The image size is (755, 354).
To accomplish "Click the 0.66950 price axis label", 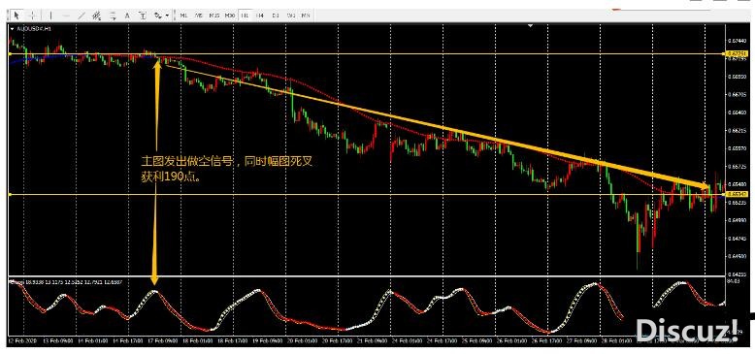I will click(737, 77).
